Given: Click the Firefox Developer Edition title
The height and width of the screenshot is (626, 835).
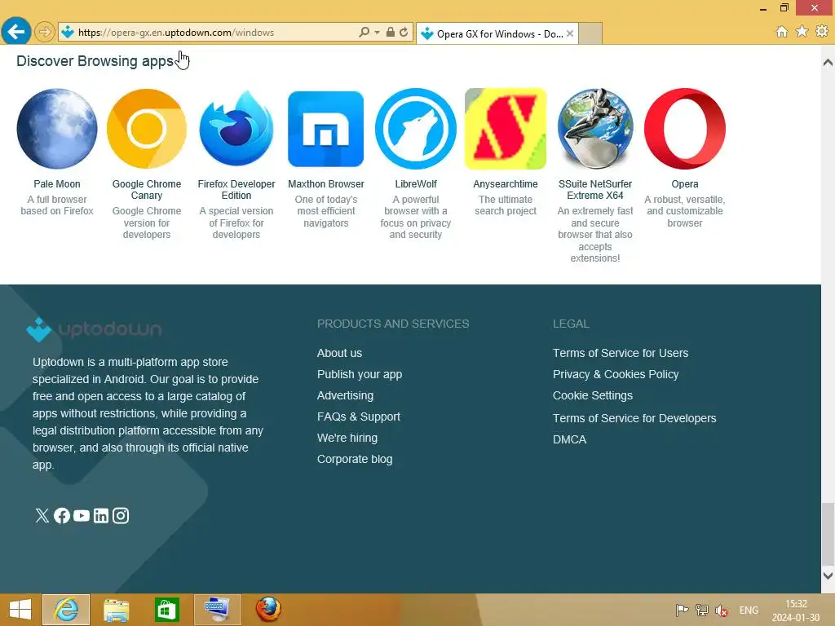Looking at the screenshot, I should (236, 189).
